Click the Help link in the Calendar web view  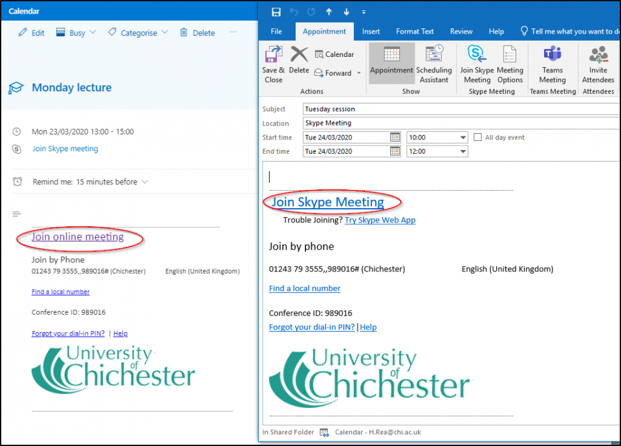pos(120,334)
